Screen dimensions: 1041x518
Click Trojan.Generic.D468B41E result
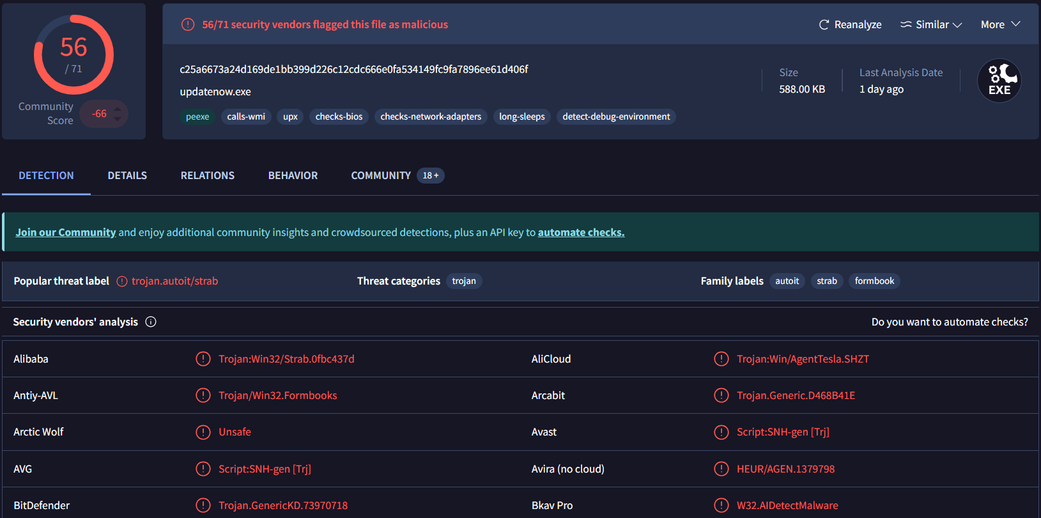(796, 395)
